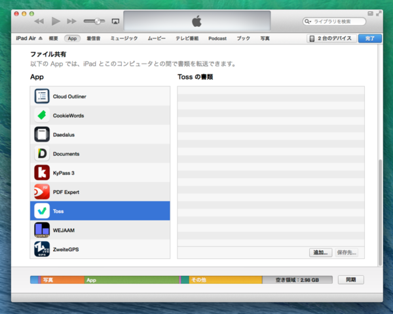This screenshot has height=314, width=393.
Task: Switch to the Podcast tab
Action: point(217,39)
